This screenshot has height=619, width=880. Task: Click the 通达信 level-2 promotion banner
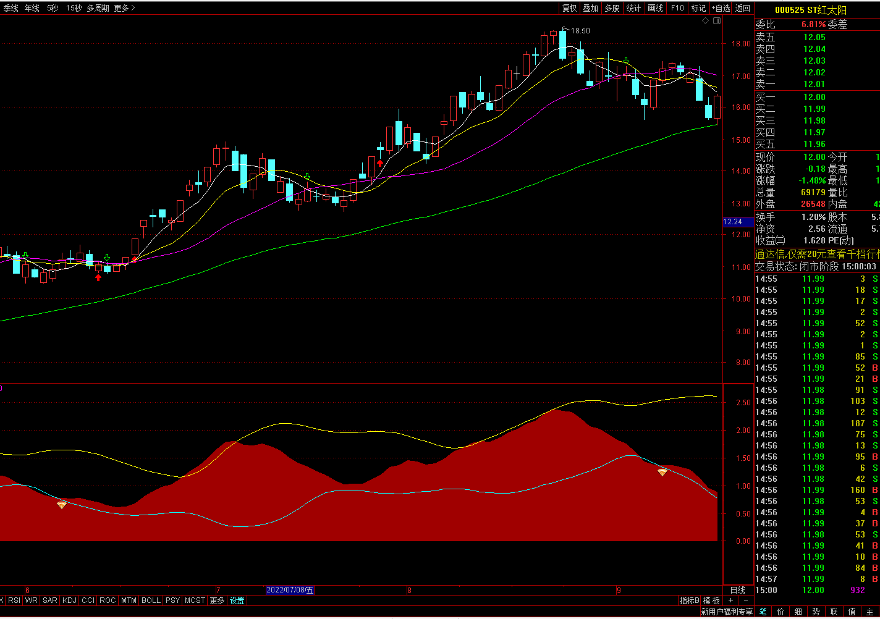[x=818, y=254]
